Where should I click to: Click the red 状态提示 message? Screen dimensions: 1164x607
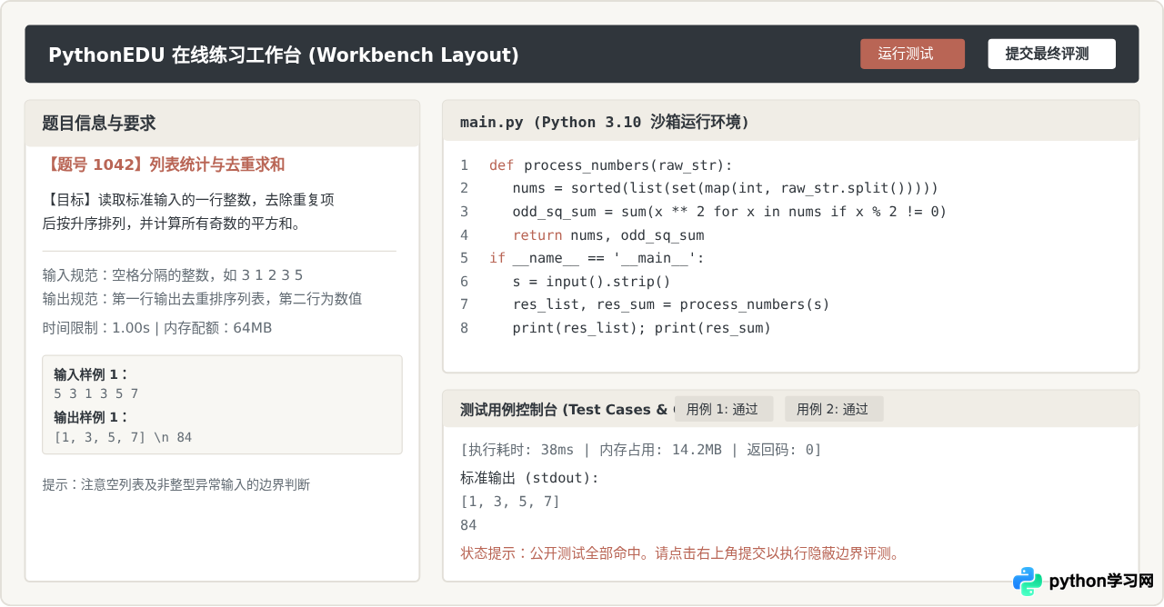pyautogui.click(x=681, y=553)
